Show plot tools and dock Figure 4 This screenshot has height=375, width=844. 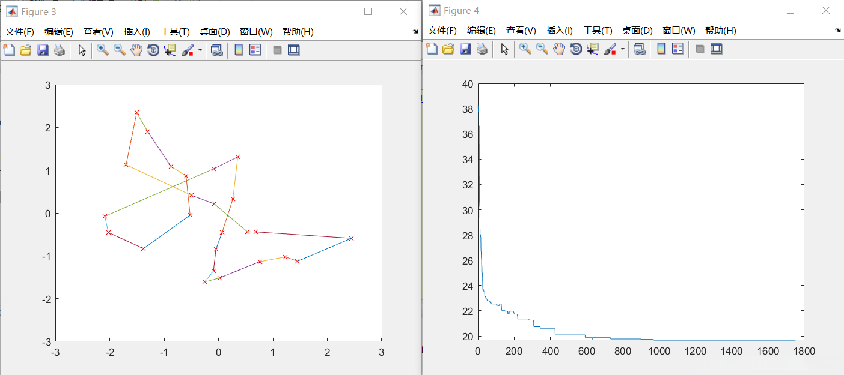pos(716,50)
